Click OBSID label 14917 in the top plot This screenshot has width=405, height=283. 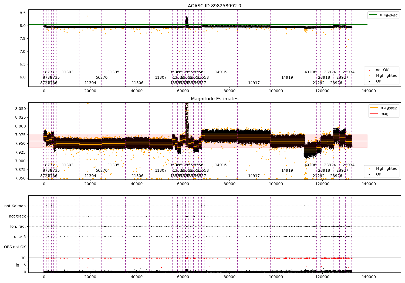pos(254,83)
